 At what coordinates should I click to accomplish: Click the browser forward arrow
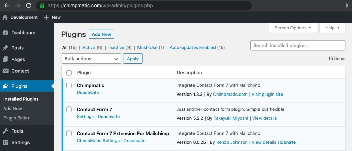point(18,5)
